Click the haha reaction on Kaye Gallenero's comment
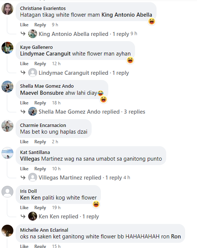Image resolution: width=197 pixels, height=248 pixels. point(130,60)
